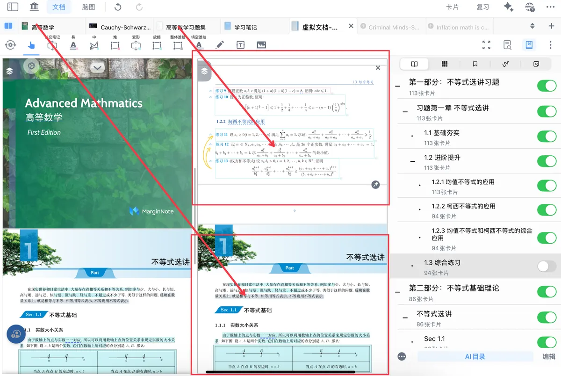Screen dimensions: 561x376
Task: Collapse the 1.2 进阶提升 node
Action: click(413, 161)
